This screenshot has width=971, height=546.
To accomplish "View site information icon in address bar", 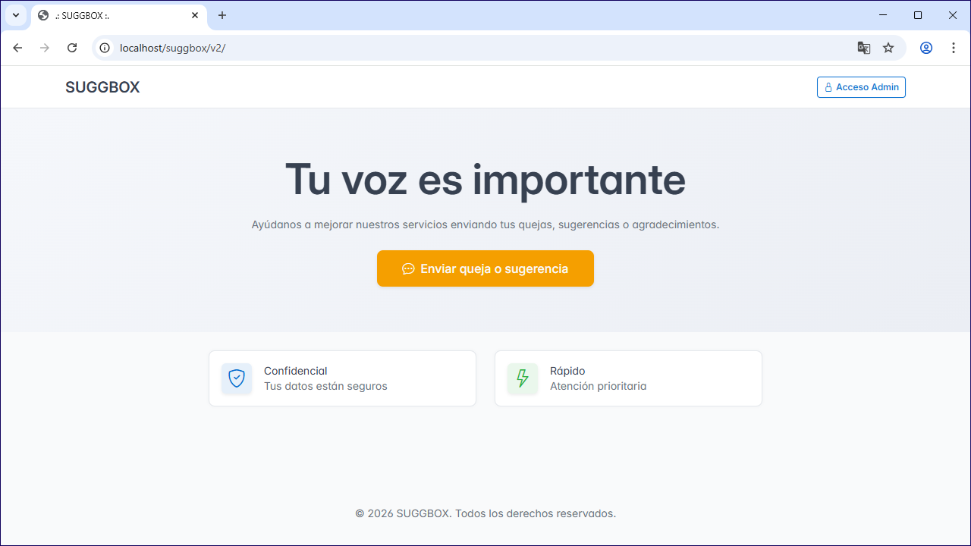I will 105,48.
